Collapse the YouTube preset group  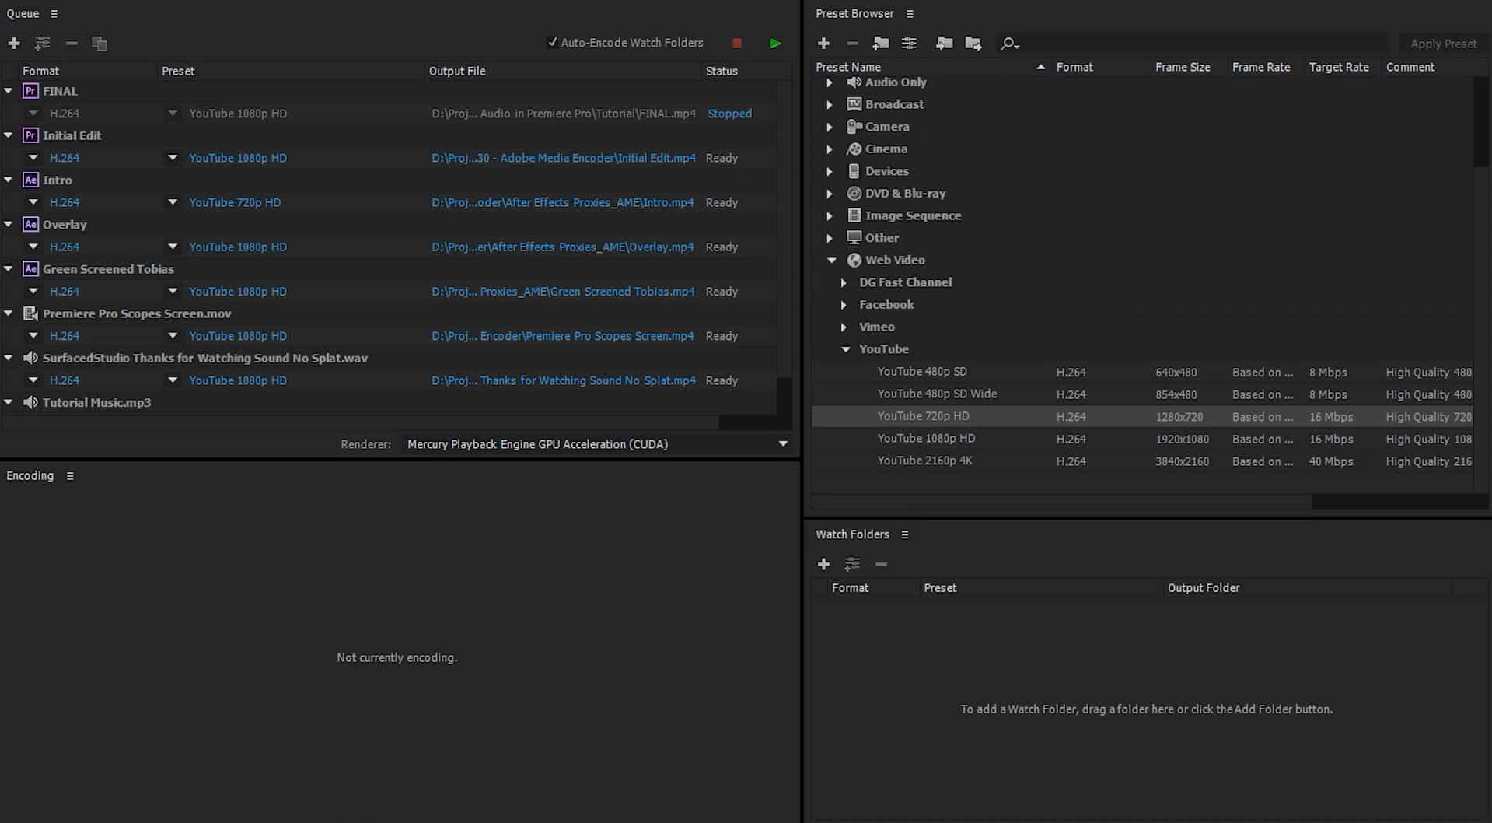point(846,349)
